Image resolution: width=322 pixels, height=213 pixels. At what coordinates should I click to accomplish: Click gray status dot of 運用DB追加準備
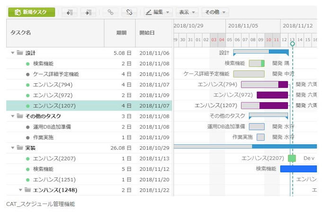click(x=28, y=127)
